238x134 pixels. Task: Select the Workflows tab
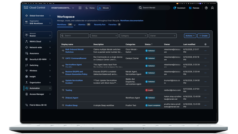[64, 25]
